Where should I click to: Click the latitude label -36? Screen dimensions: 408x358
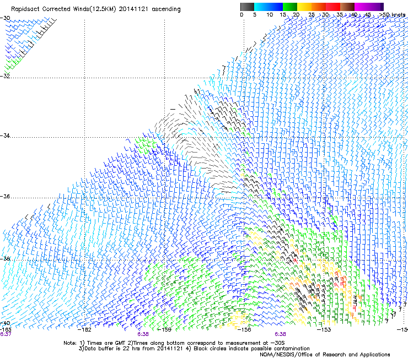point(5,196)
